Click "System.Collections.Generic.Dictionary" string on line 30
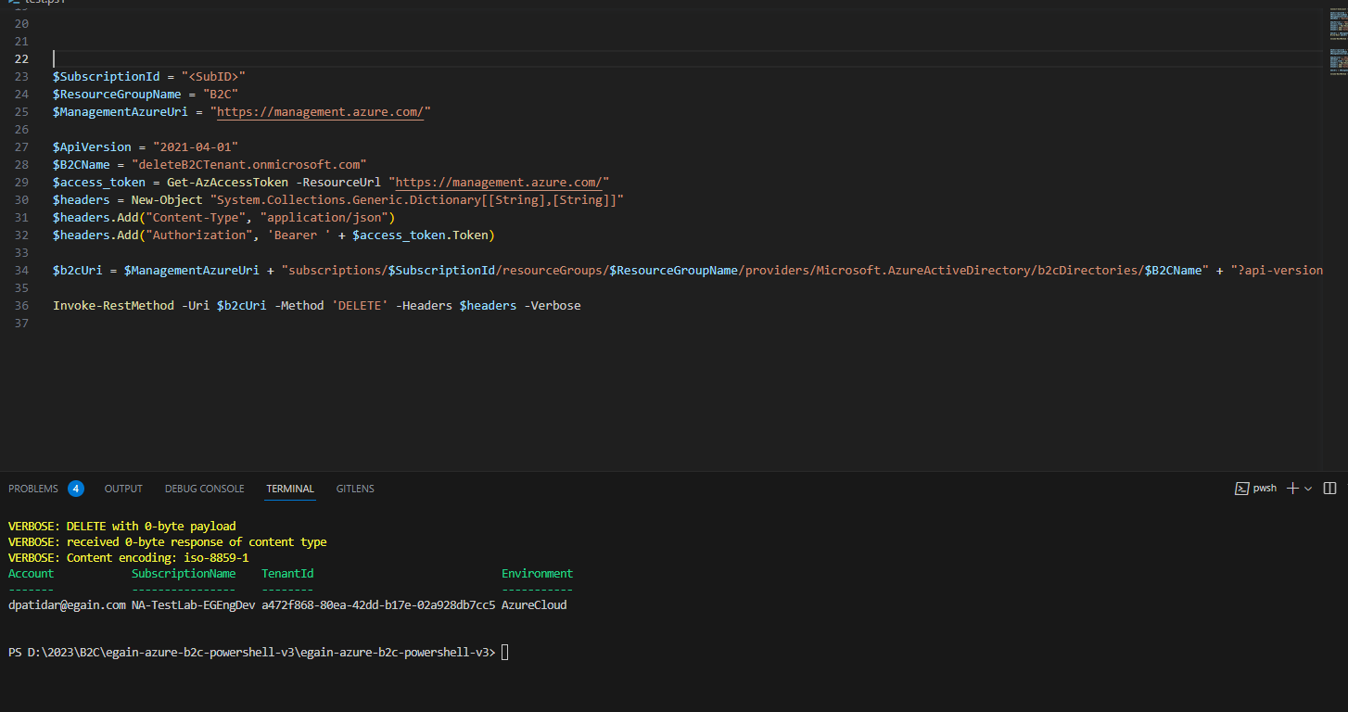 click(x=416, y=199)
